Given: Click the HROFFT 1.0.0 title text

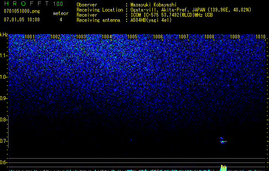Looking at the screenshot, I should (34, 3).
